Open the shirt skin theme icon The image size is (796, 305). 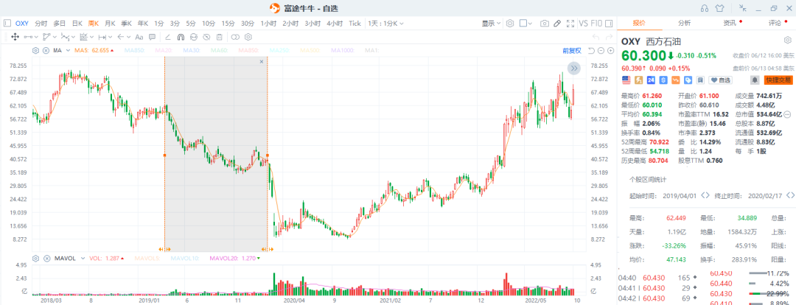720,7
